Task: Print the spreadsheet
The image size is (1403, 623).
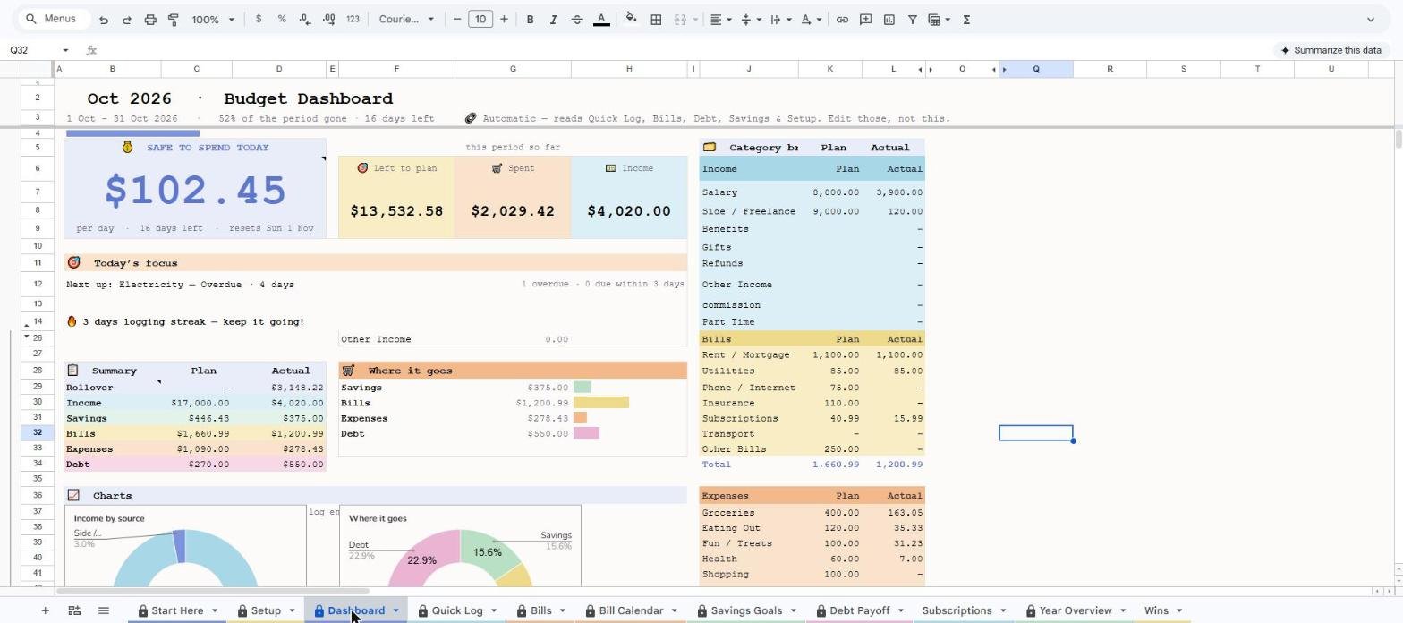Action: point(150,20)
